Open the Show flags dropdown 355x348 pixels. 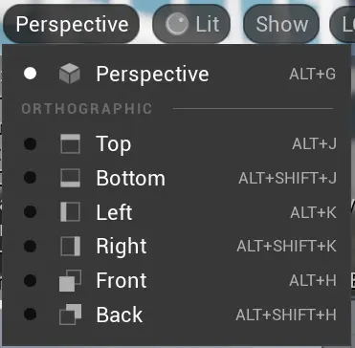pos(281,24)
